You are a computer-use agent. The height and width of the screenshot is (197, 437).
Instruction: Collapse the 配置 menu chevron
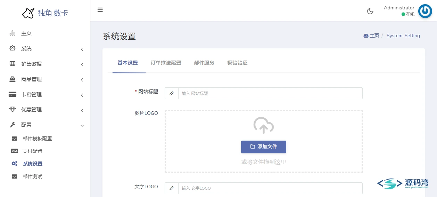click(x=82, y=126)
